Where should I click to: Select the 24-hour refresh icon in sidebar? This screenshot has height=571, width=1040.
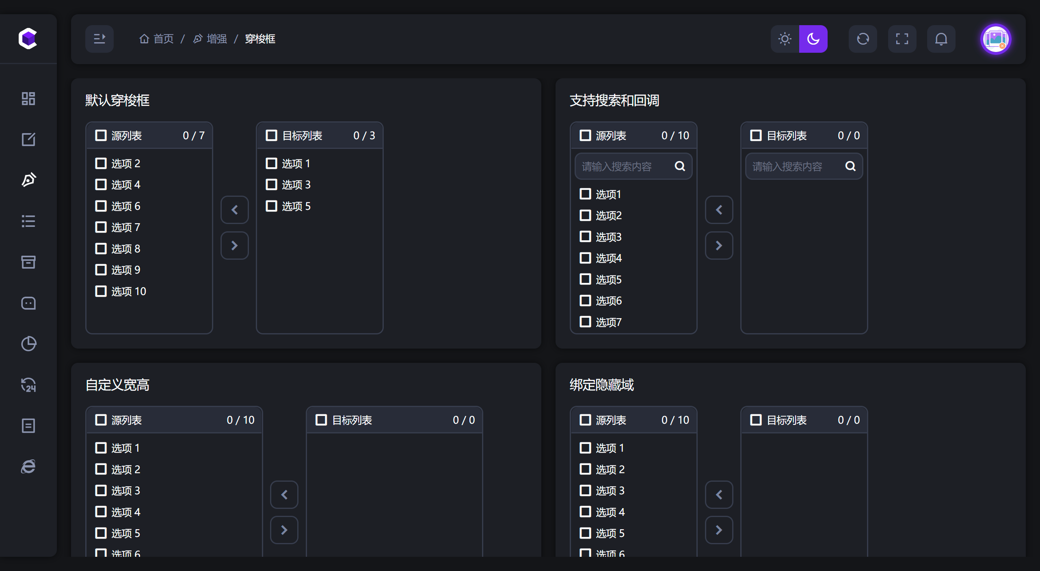click(x=28, y=385)
